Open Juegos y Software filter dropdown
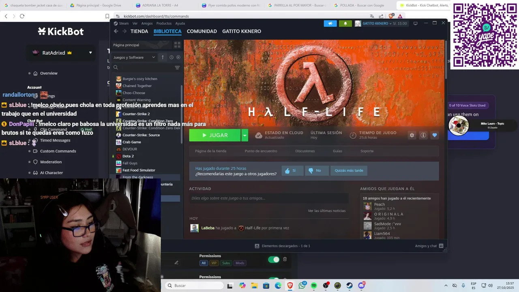Viewport: 519px width, 292px height. (134, 57)
